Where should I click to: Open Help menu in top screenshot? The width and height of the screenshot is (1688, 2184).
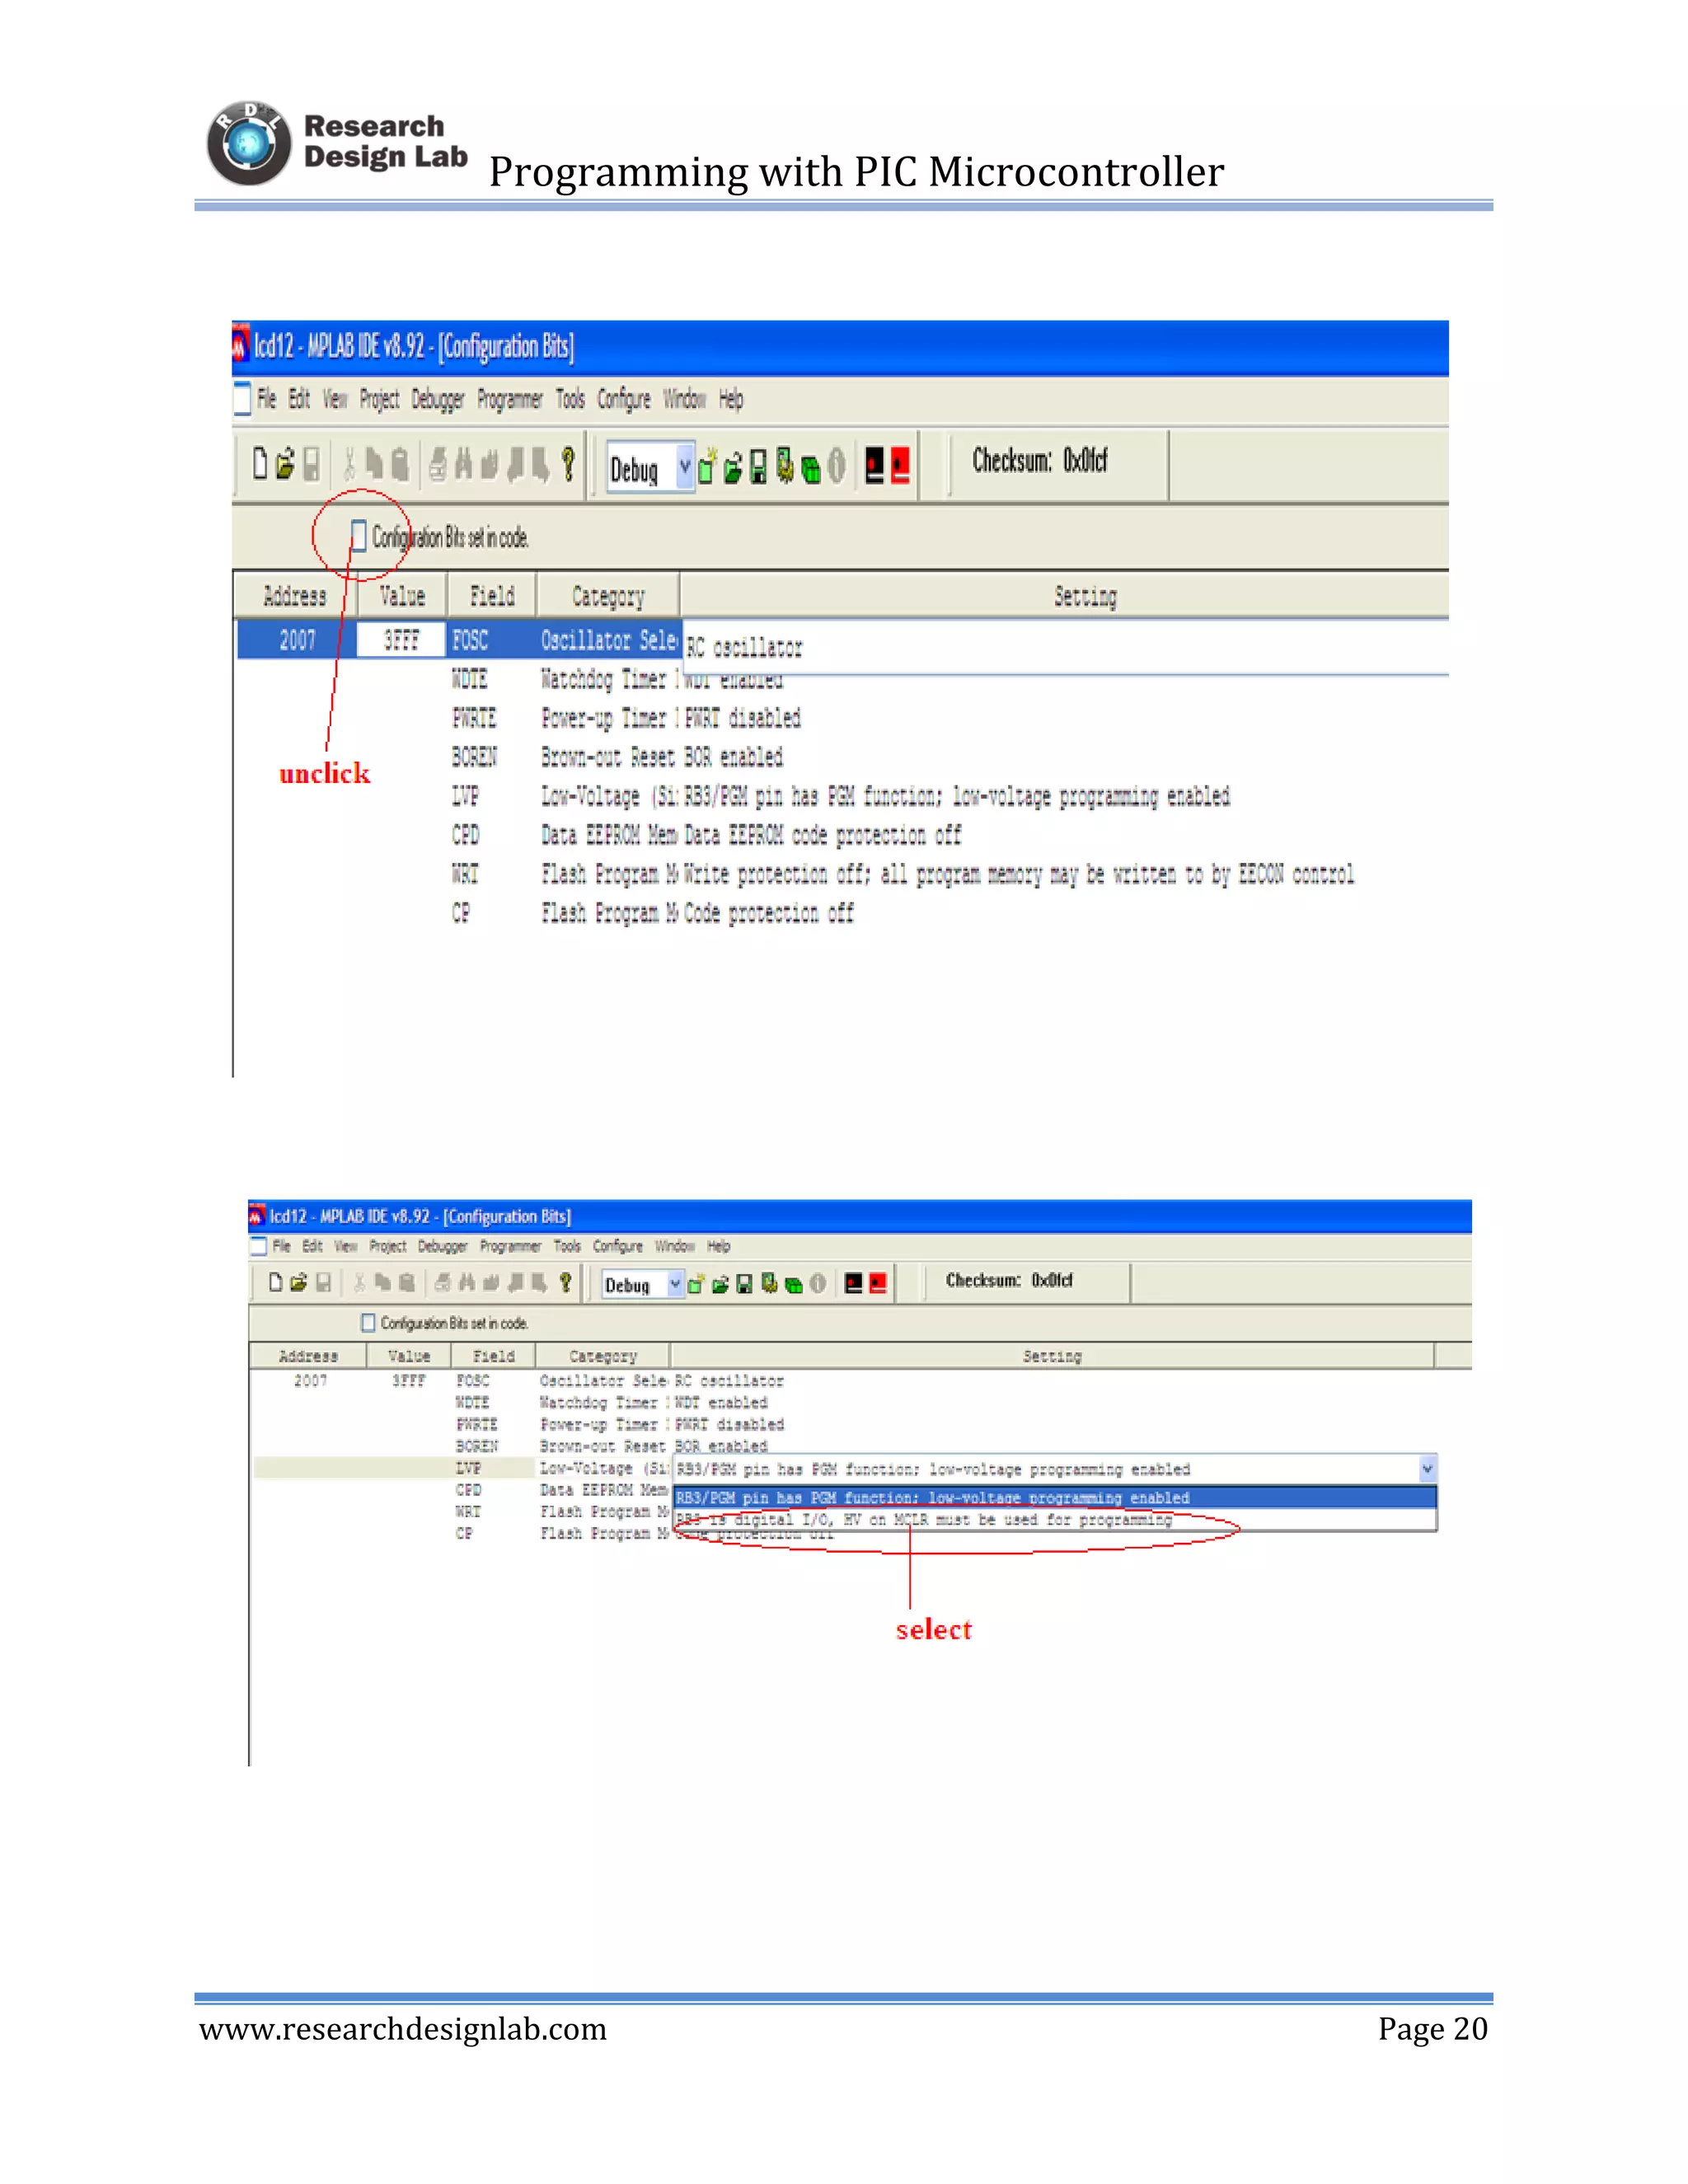click(731, 400)
